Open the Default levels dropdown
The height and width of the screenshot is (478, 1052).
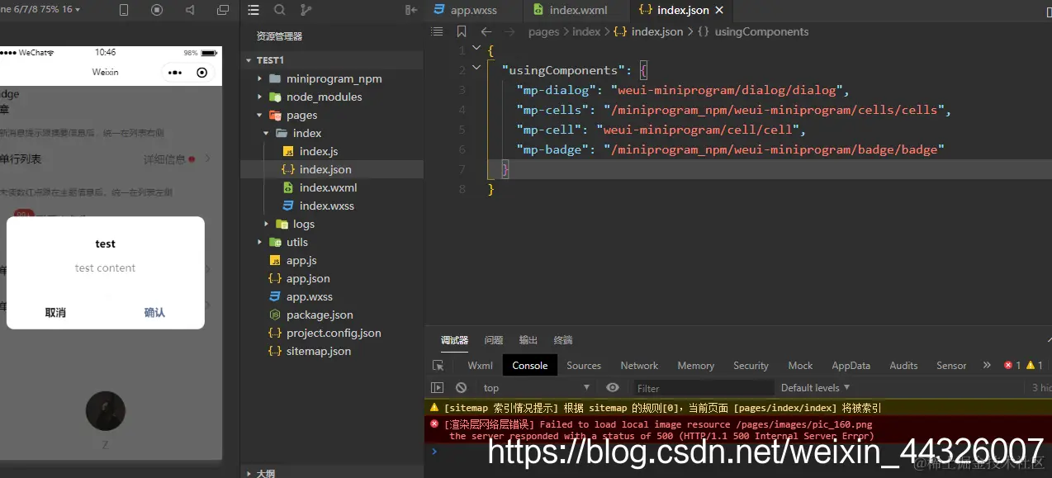815,387
